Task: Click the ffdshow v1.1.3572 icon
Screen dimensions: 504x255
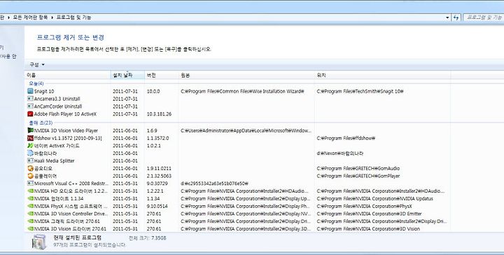Action: [30, 138]
